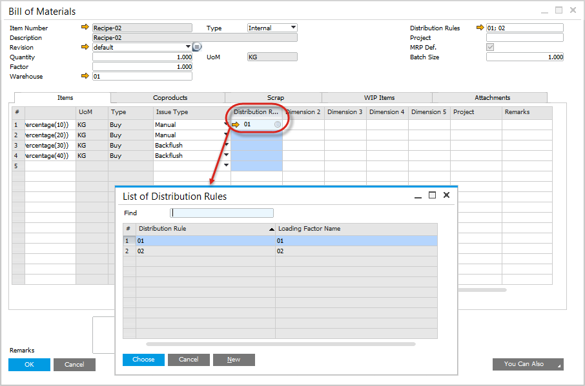
Task: Toggle the MRP Def. checkbox
Action: point(491,47)
